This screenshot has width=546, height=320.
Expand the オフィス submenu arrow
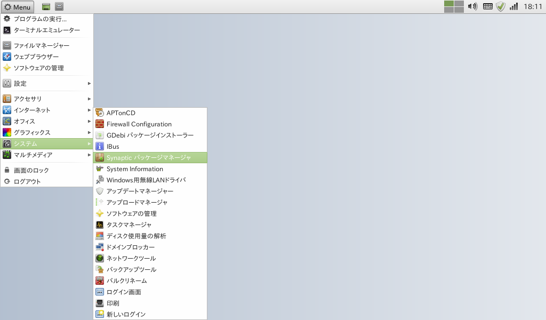coord(89,121)
